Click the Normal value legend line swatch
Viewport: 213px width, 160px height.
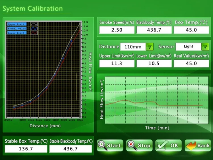34,28
